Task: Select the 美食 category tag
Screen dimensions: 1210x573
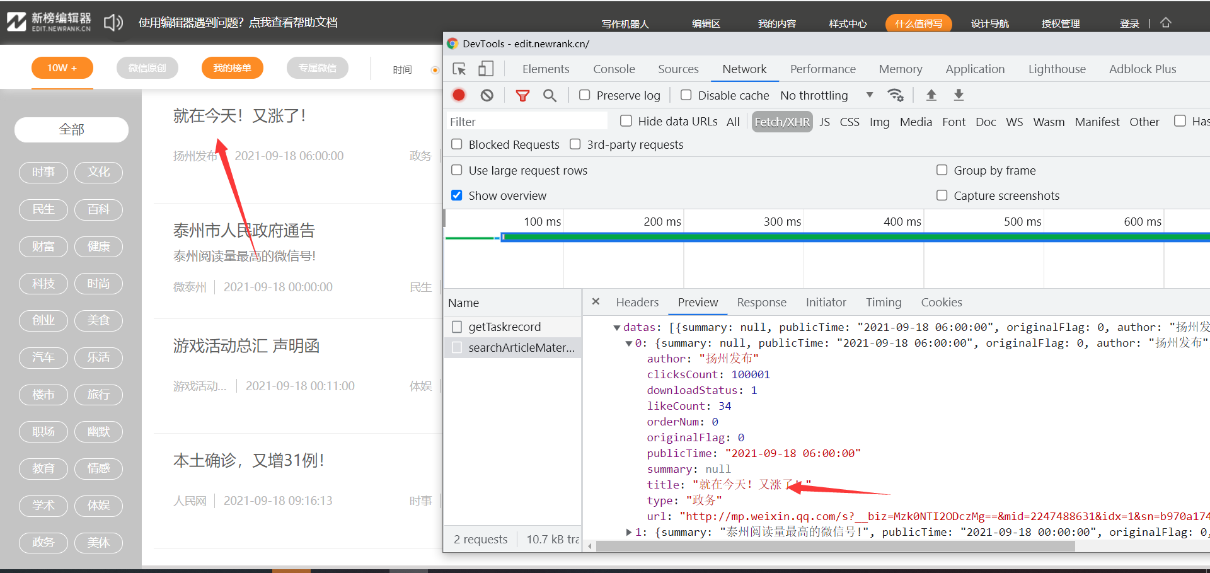Action: 98,320
